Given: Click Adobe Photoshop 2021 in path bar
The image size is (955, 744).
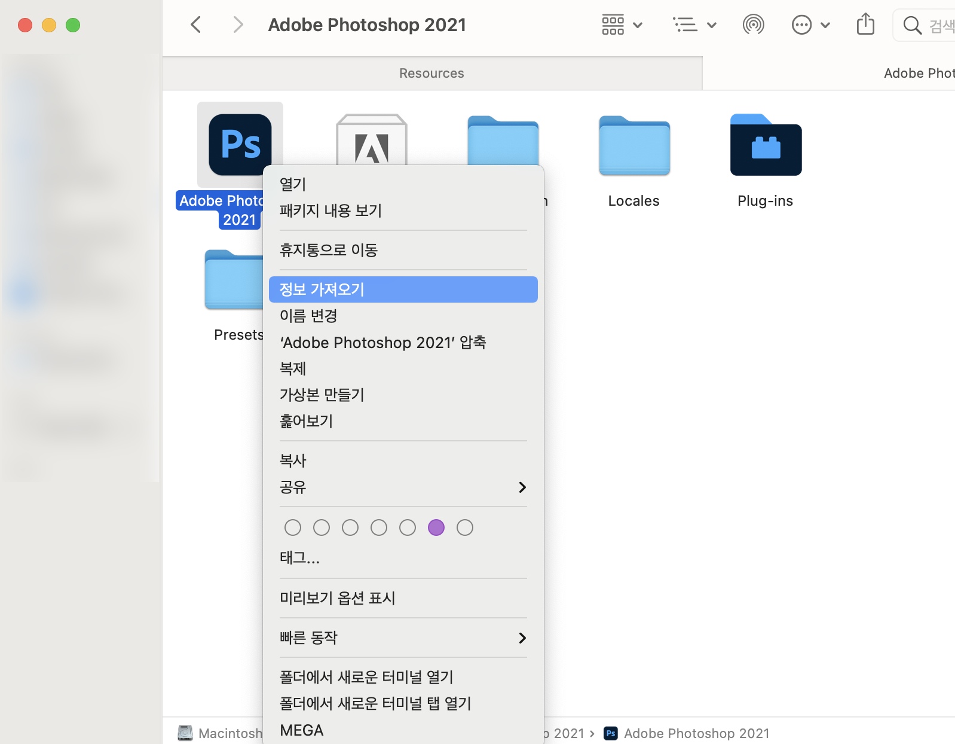Looking at the screenshot, I should coord(697,733).
